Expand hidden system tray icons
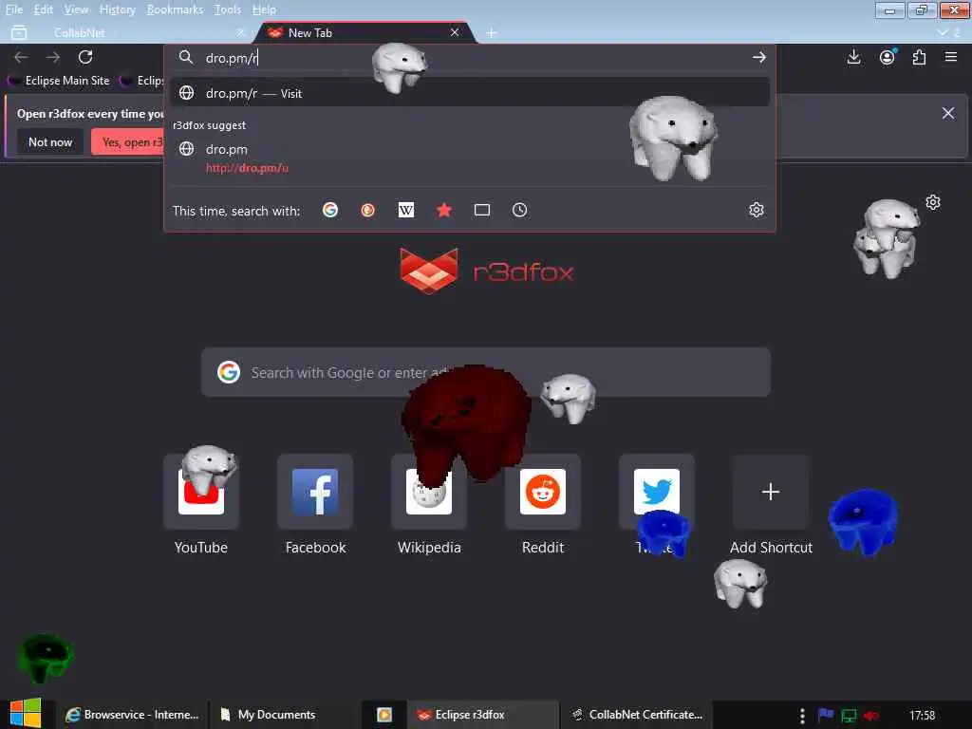 click(802, 716)
